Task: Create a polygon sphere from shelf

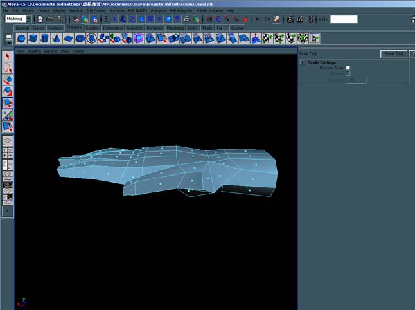Action: tap(21, 39)
